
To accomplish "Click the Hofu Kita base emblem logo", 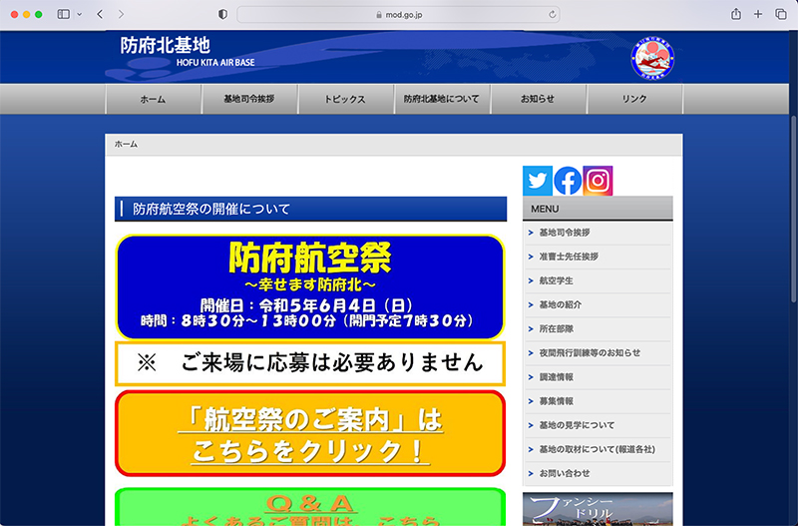I will pos(652,58).
